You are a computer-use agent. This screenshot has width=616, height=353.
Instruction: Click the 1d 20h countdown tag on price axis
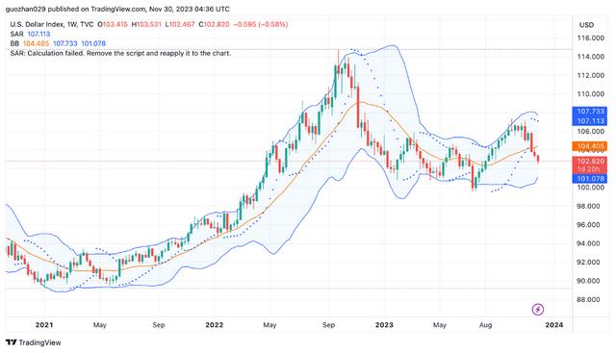click(x=590, y=169)
